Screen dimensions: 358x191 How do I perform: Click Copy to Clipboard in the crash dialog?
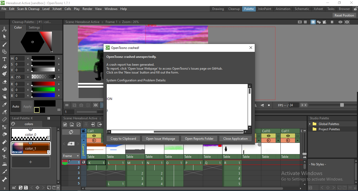(x=123, y=138)
